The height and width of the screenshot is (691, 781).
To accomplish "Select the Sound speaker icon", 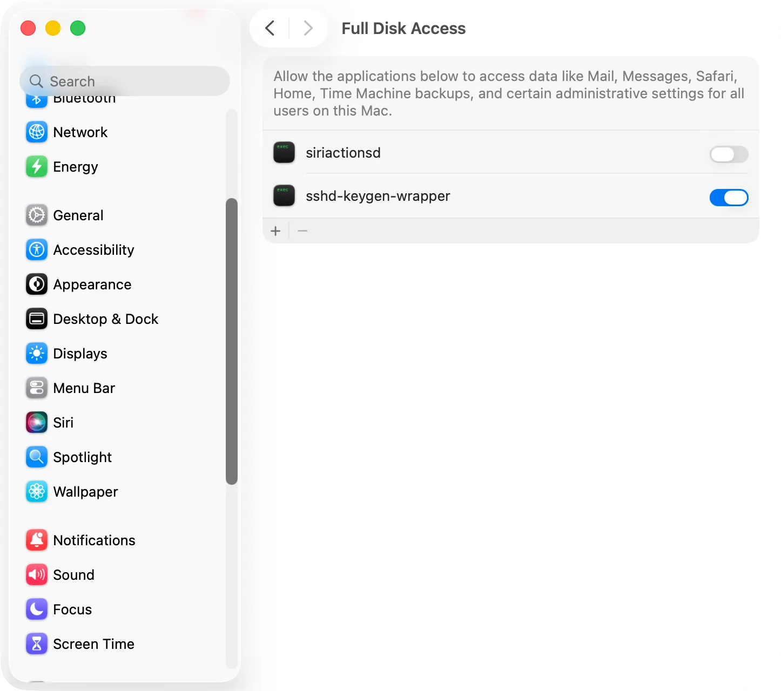I will point(37,575).
